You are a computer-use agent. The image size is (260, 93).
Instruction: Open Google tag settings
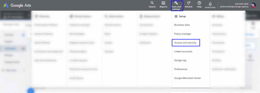(180, 60)
